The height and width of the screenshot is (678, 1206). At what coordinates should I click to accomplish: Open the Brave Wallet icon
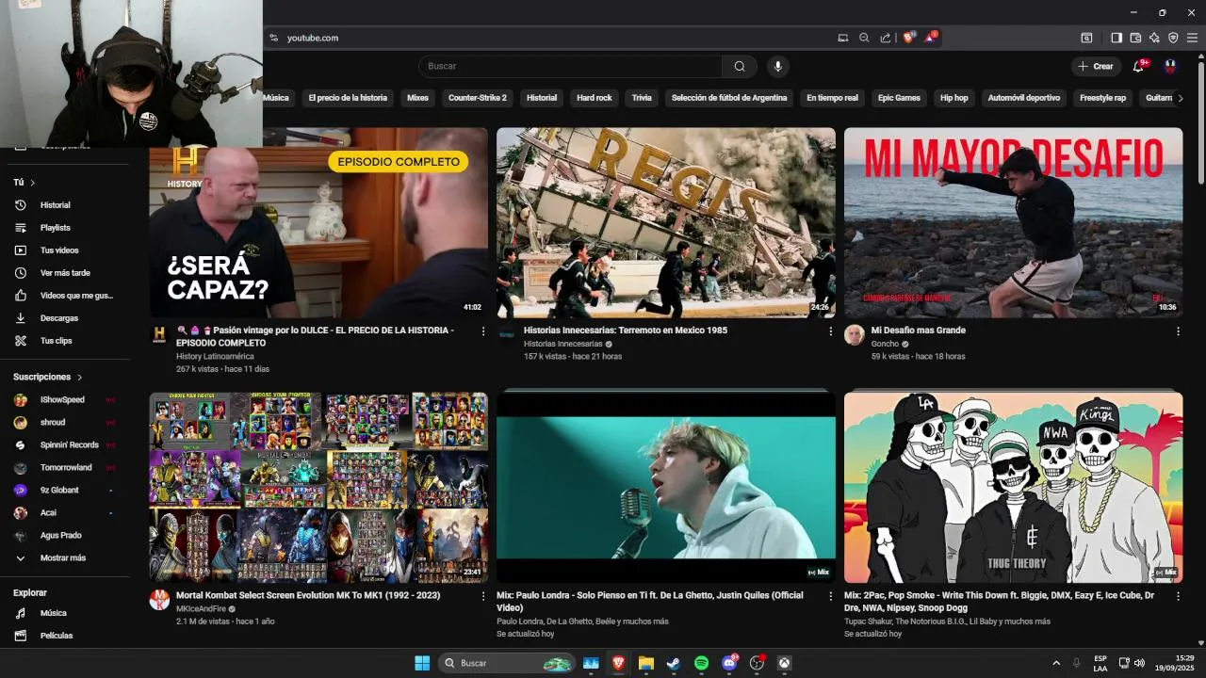coord(1135,38)
